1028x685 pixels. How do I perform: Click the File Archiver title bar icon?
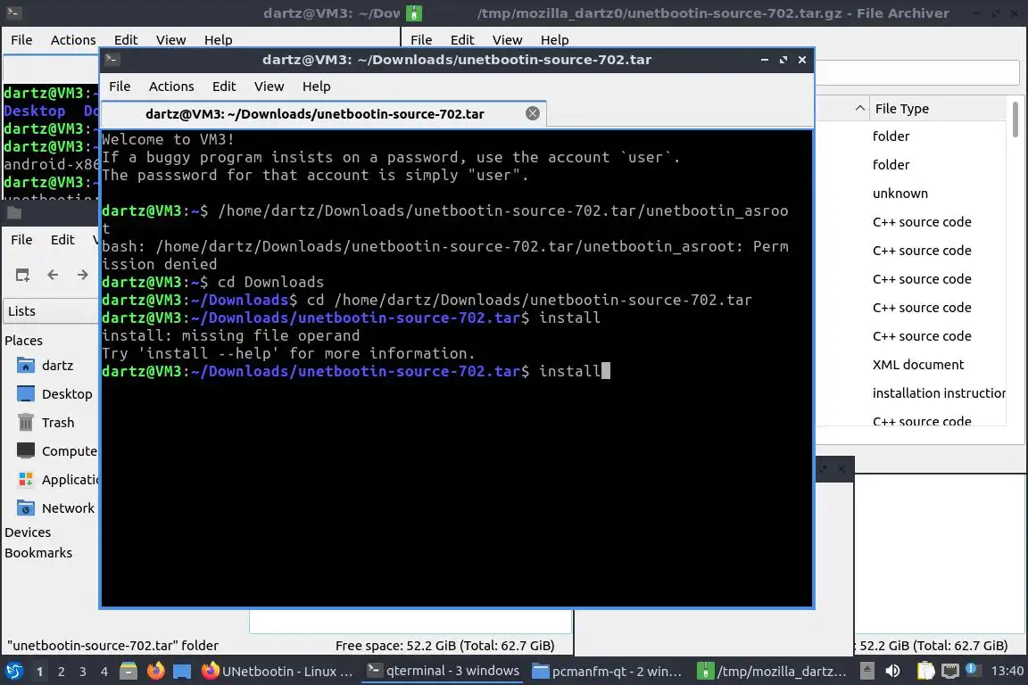tap(414, 12)
